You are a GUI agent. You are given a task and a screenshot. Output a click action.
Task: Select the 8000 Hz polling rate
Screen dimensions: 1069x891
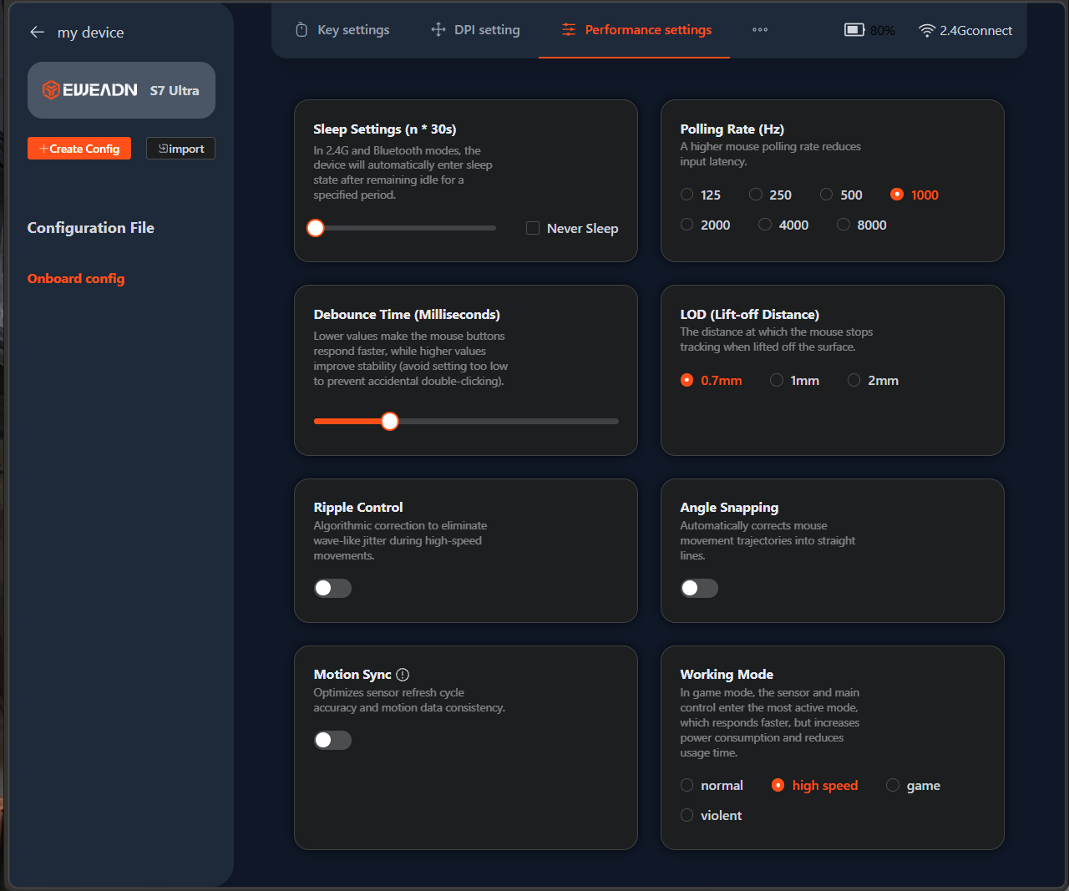844,225
